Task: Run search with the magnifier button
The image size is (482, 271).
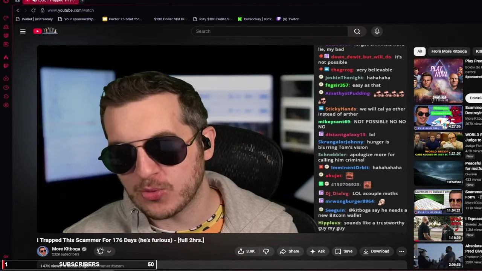Action: click(x=357, y=31)
